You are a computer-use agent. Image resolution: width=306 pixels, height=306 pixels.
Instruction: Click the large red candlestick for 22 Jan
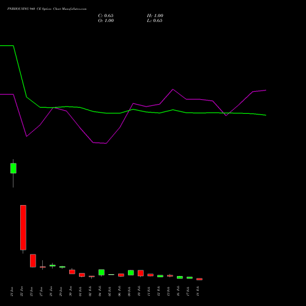click(23, 228)
